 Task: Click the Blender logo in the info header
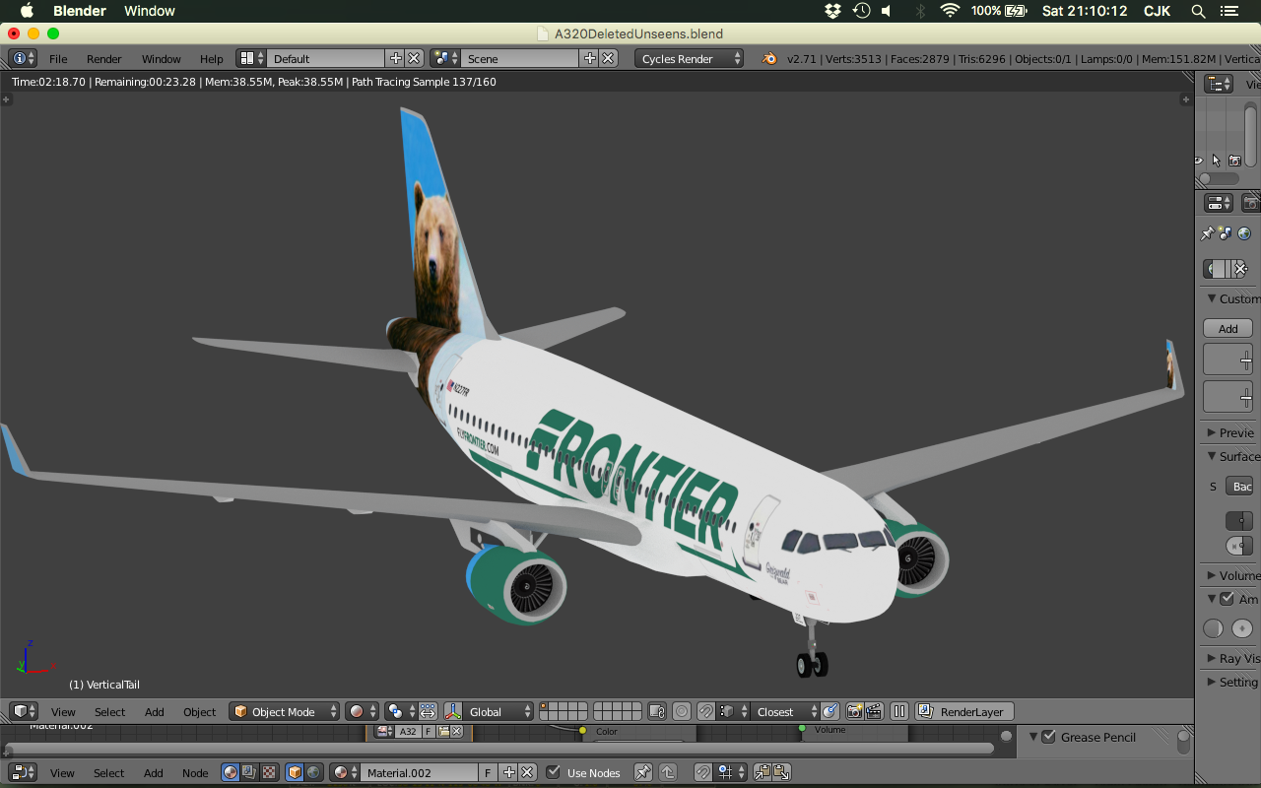pos(768,59)
